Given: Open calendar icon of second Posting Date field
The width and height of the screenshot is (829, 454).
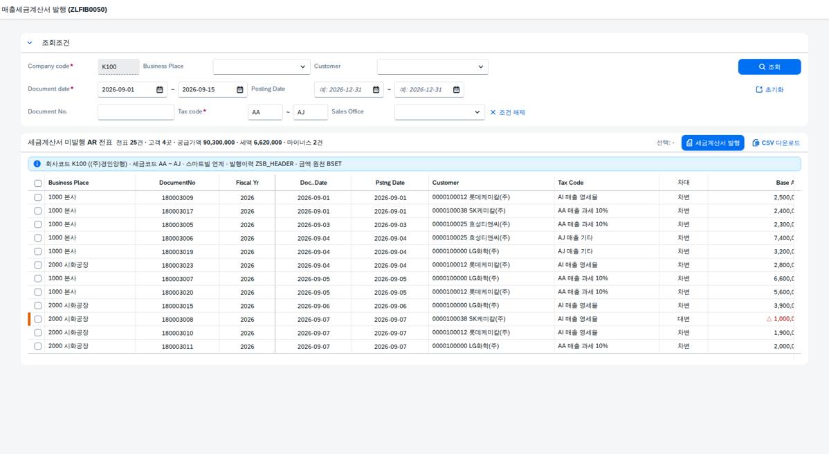Looking at the screenshot, I should coord(456,90).
